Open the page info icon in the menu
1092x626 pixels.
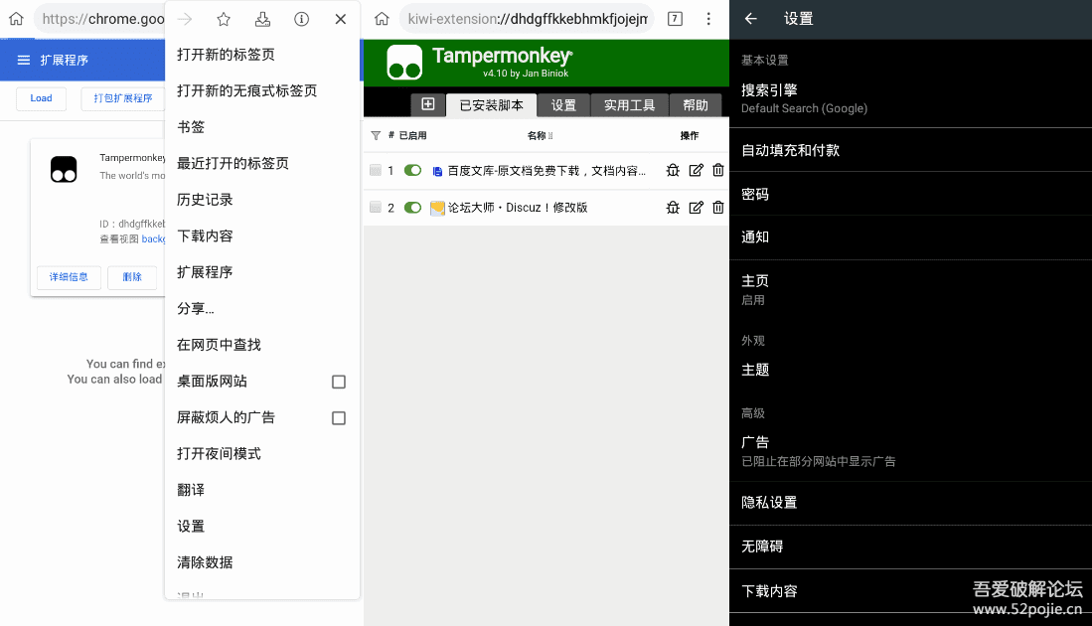(x=301, y=20)
